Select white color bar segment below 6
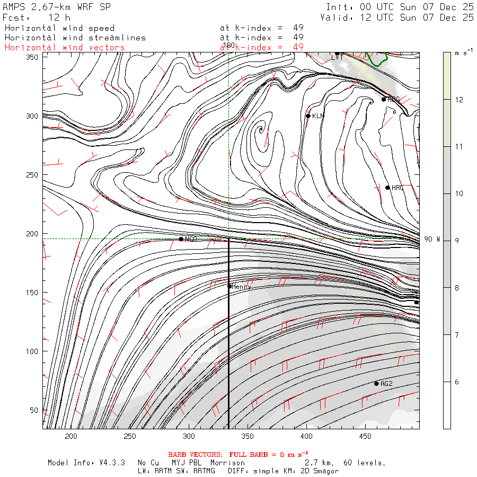 pyautogui.click(x=447, y=405)
